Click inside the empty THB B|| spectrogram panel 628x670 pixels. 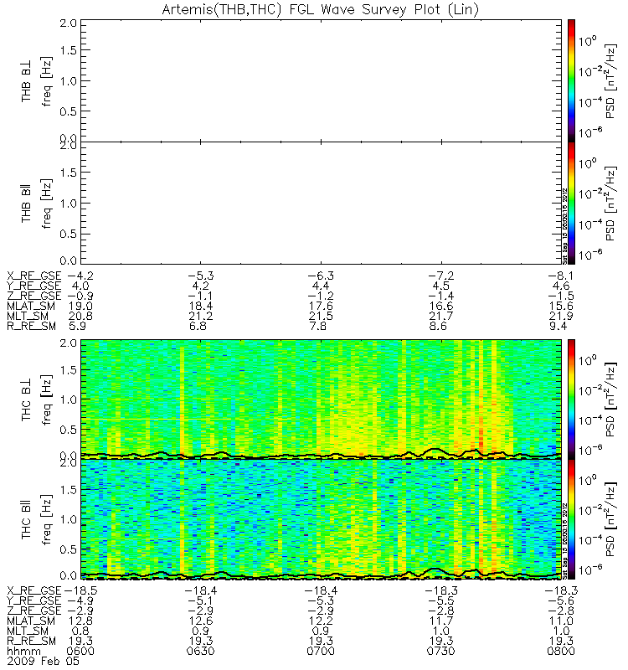[x=321, y=203]
